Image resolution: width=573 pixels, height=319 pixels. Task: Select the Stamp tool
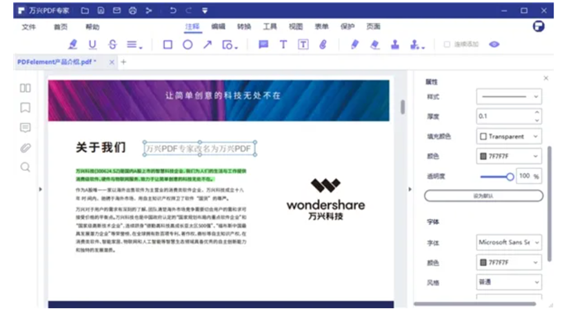[394, 45]
